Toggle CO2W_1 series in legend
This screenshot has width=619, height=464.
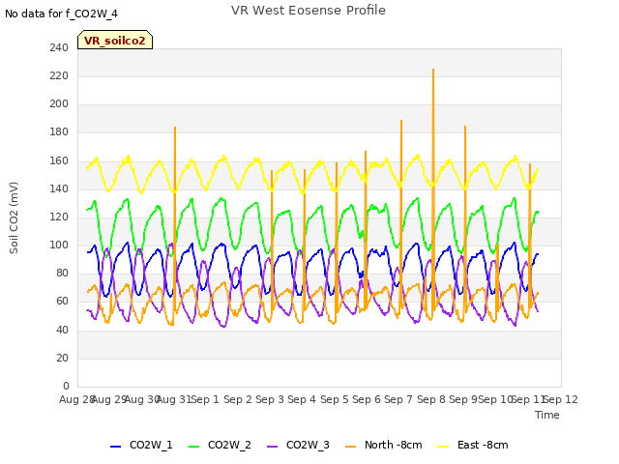point(141,445)
